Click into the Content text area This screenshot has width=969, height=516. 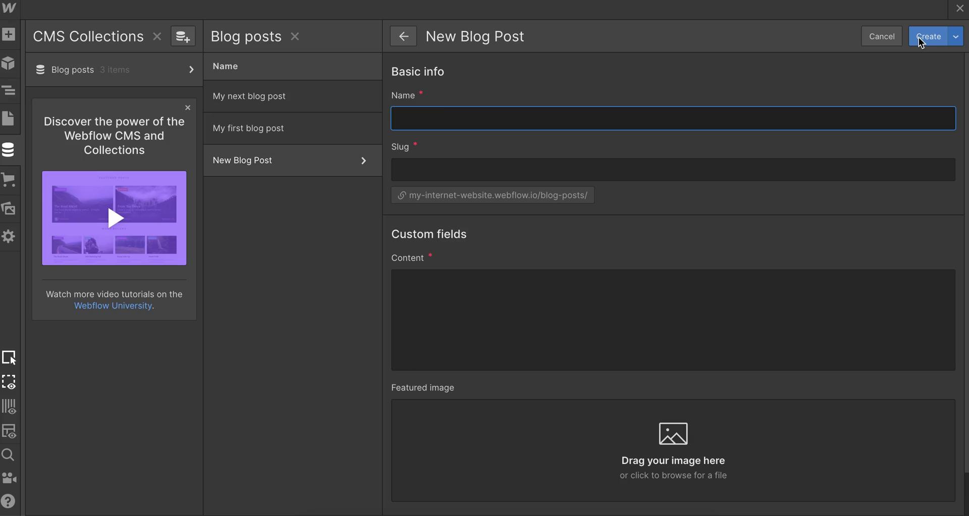coord(673,320)
